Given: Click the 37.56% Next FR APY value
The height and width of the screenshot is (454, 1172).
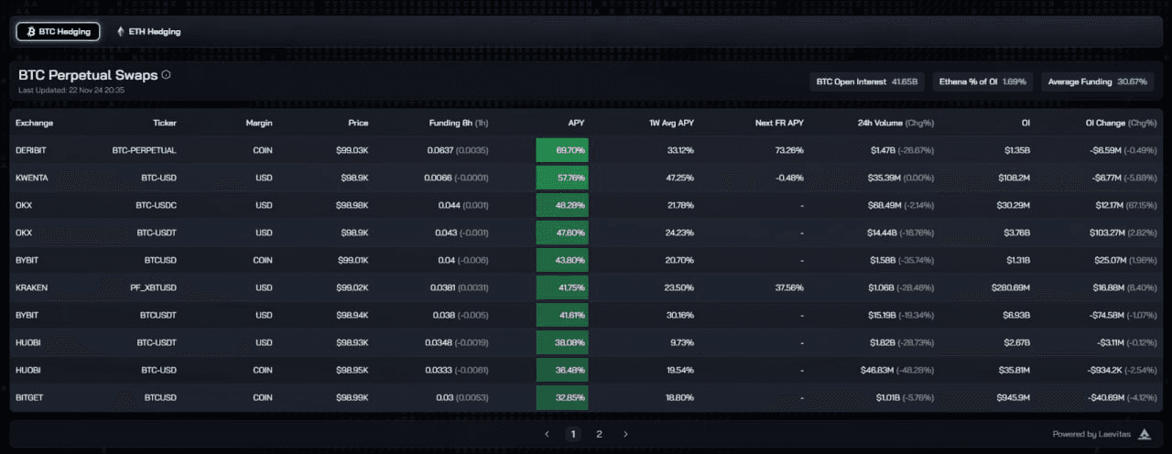Looking at the screenshot, I should [789, 287].
